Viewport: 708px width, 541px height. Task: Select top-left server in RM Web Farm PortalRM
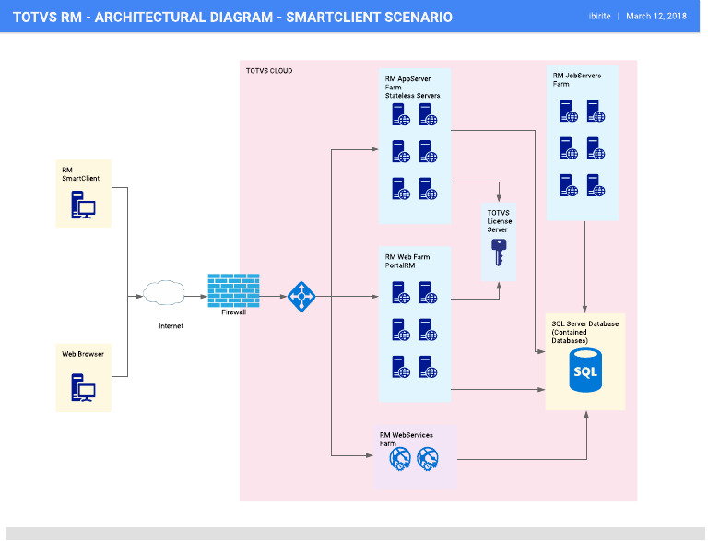coord(401,292)
